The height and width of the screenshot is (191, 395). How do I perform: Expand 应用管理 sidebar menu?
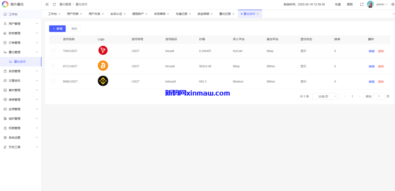coord(21,109)
